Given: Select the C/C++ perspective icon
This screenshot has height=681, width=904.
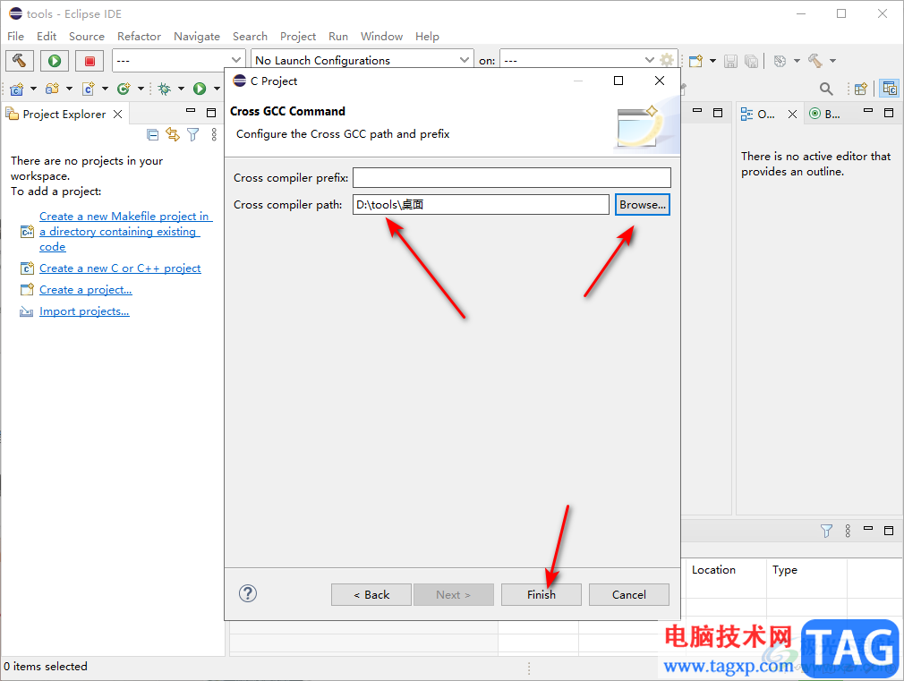Looking at the screenshot, I should coord(890,89).
